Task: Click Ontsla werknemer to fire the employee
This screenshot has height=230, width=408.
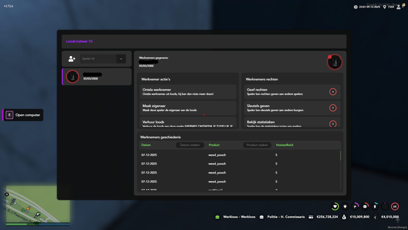Action: pos(188,92)
